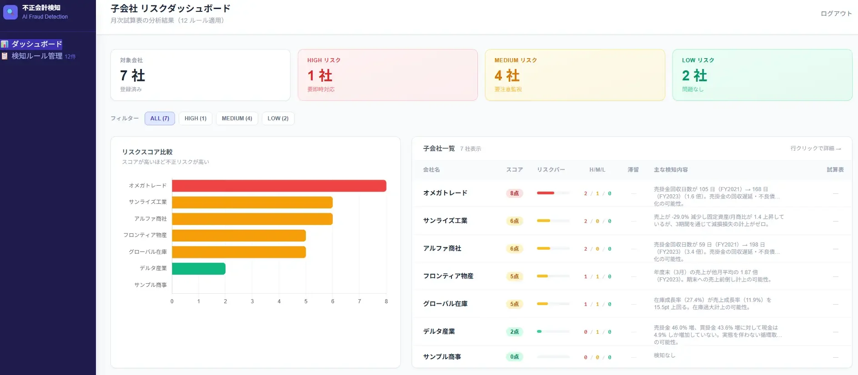Select the MEDIUM (4) filter
The image size is (858, 375).
click(237, 118)
